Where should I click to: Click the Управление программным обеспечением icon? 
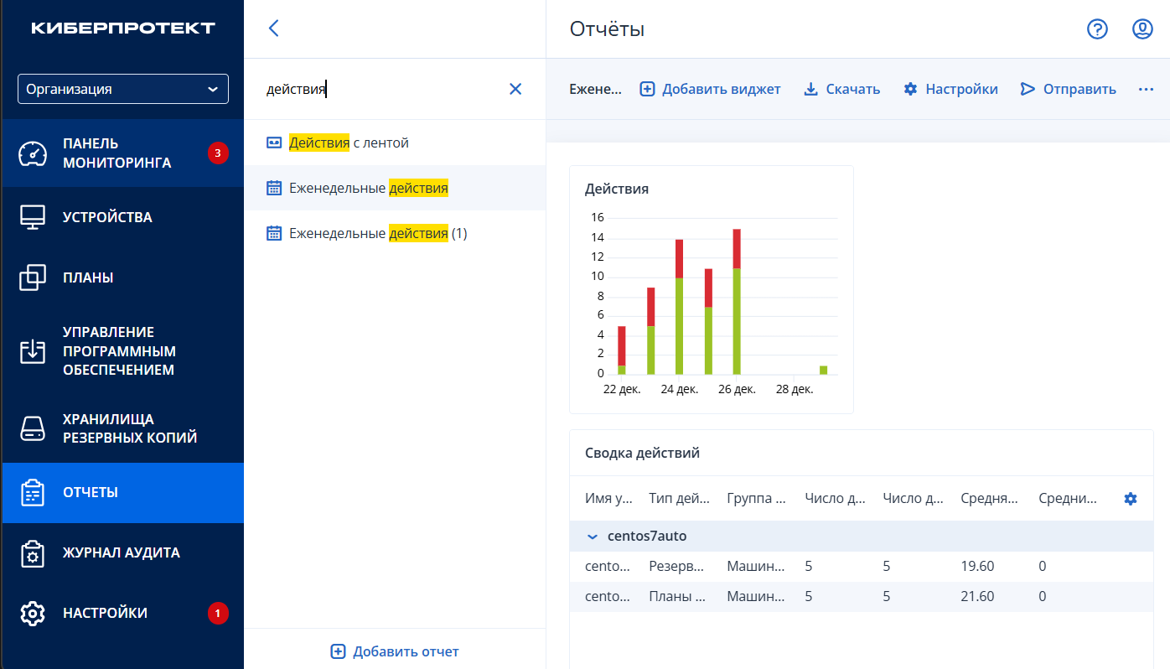33,351
